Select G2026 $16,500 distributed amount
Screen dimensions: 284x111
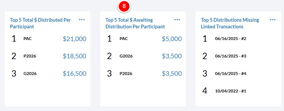click(74, 74)
